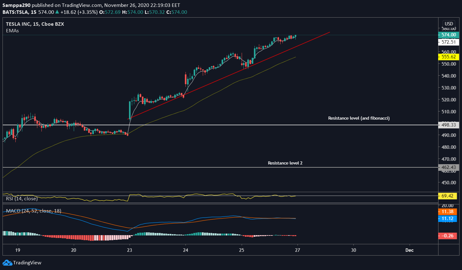Click the red -0.26 histogram value label
The width and height of the screenshot is (462, 270).
pyautogui.click(x=447, y=236)
